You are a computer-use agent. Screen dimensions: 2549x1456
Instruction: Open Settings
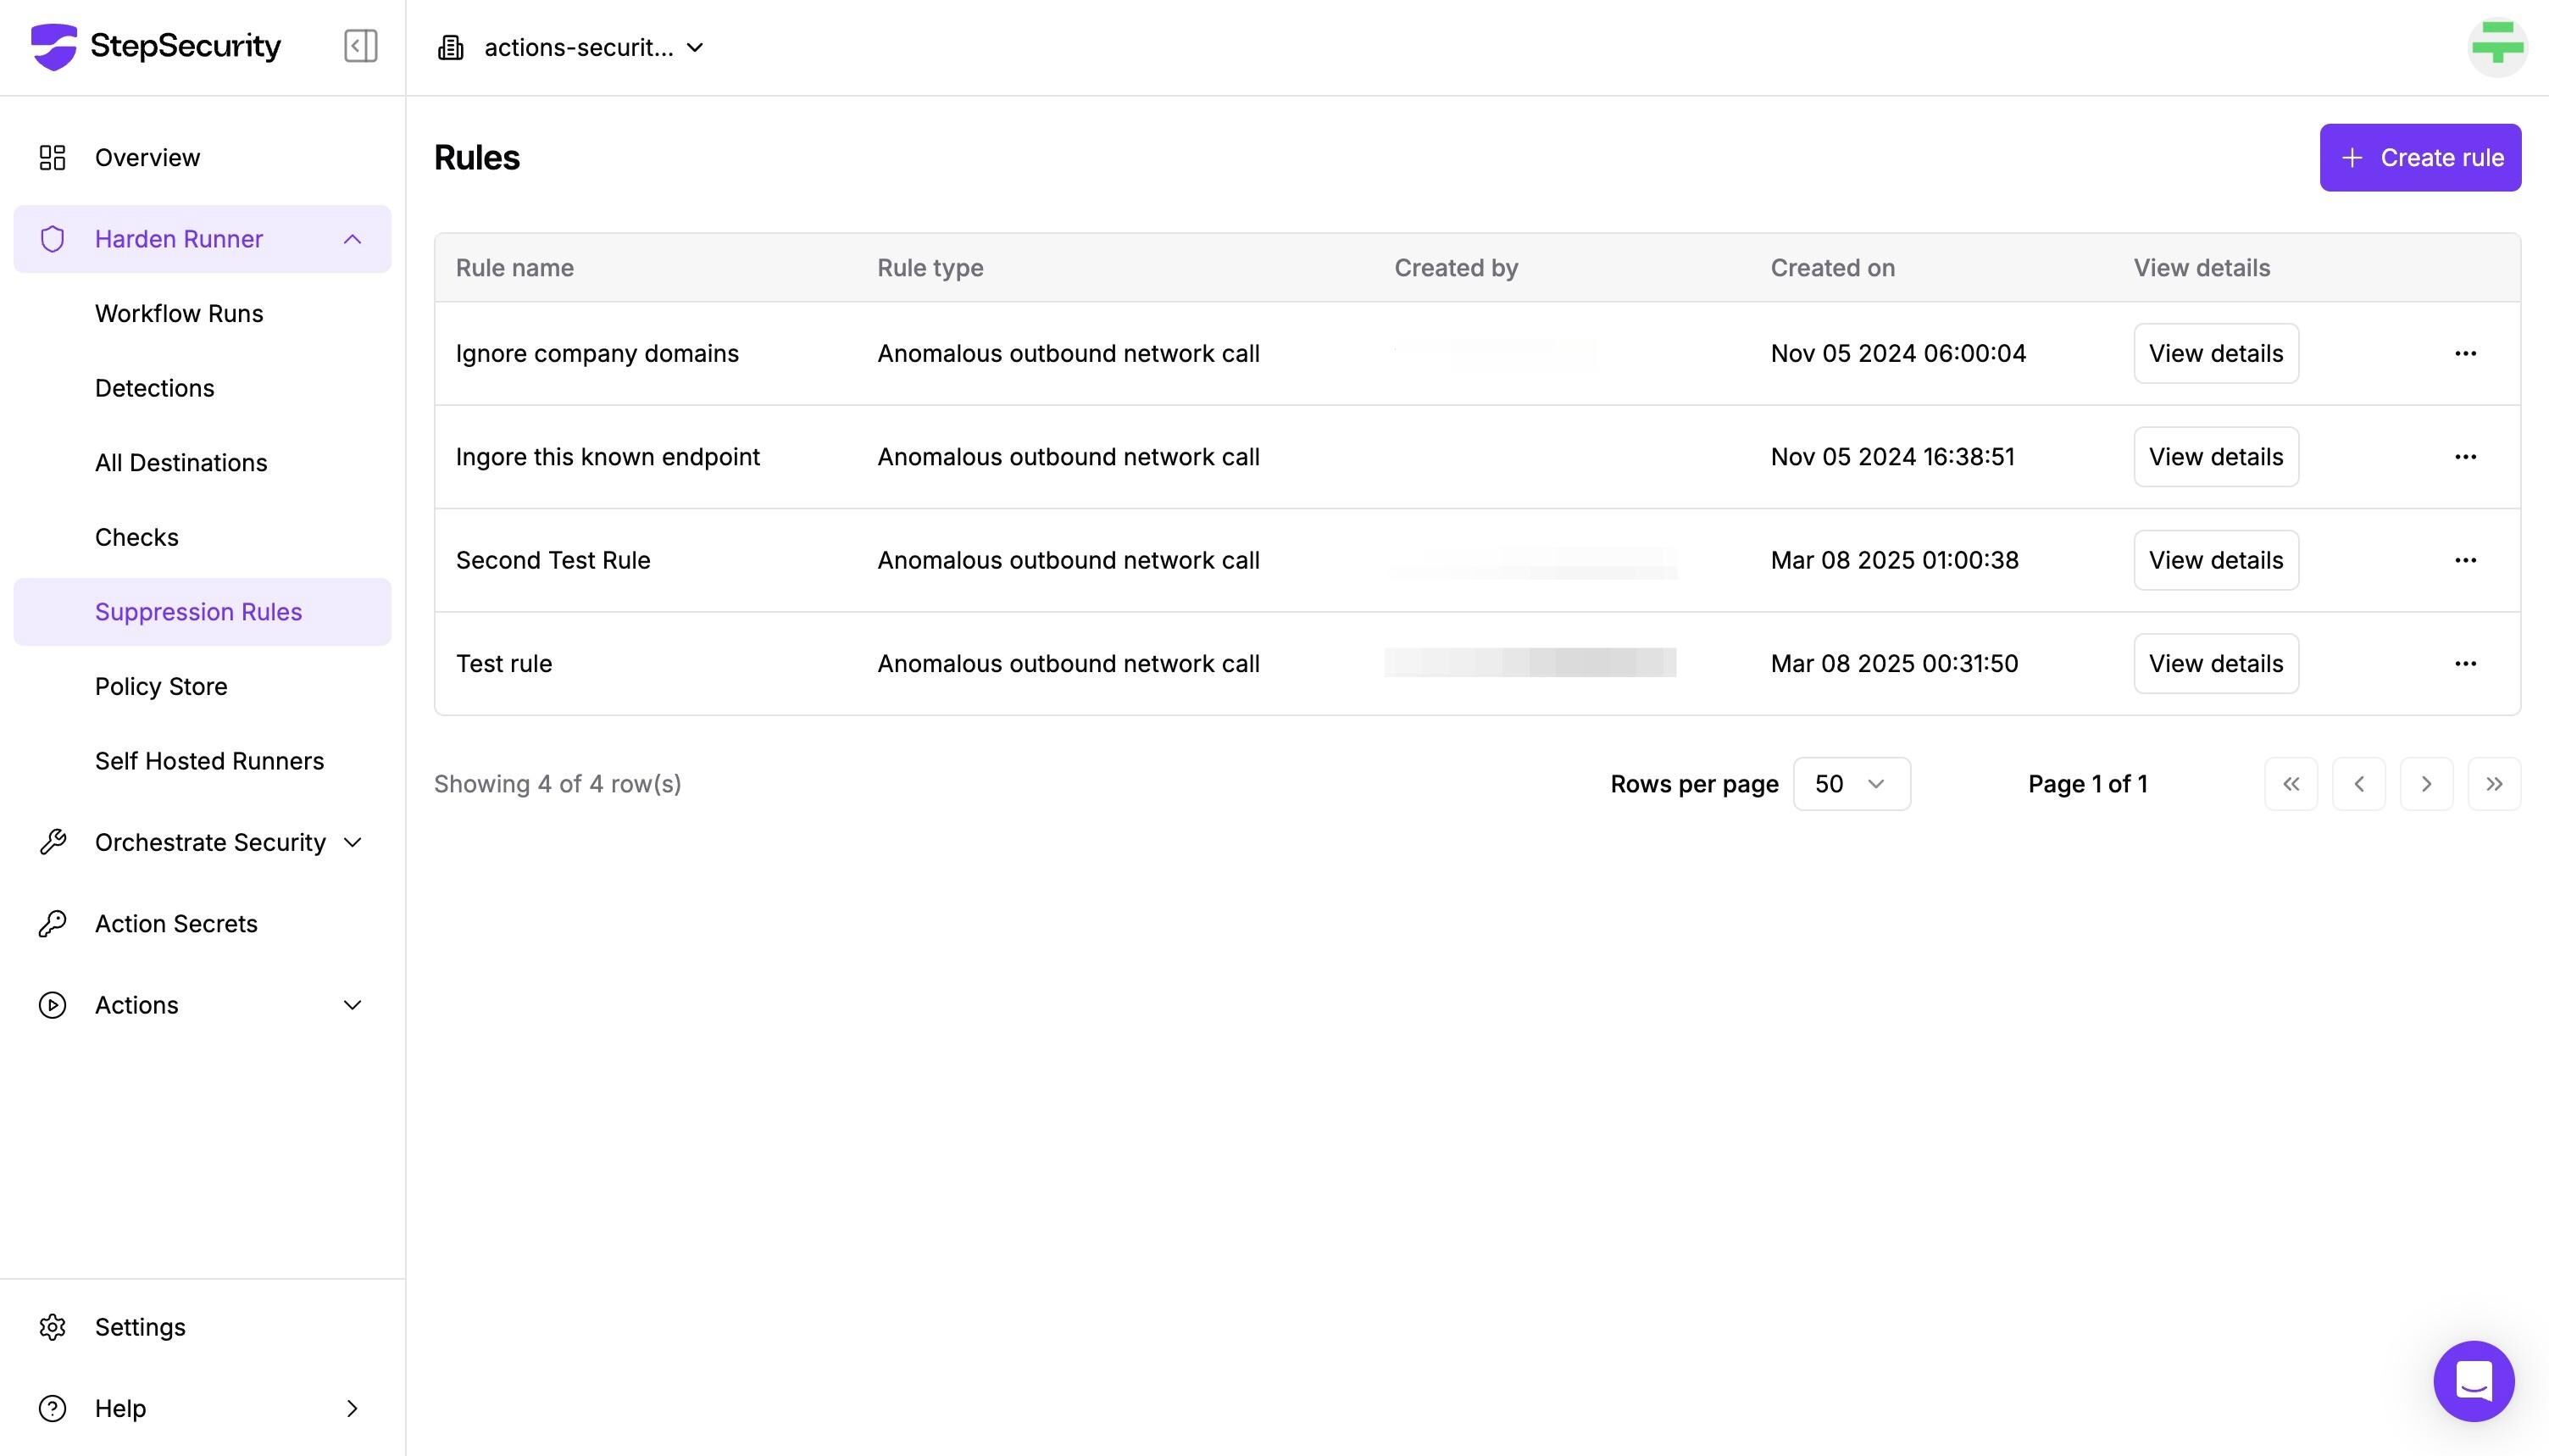pyautogui.click(x=140, y=1327)
